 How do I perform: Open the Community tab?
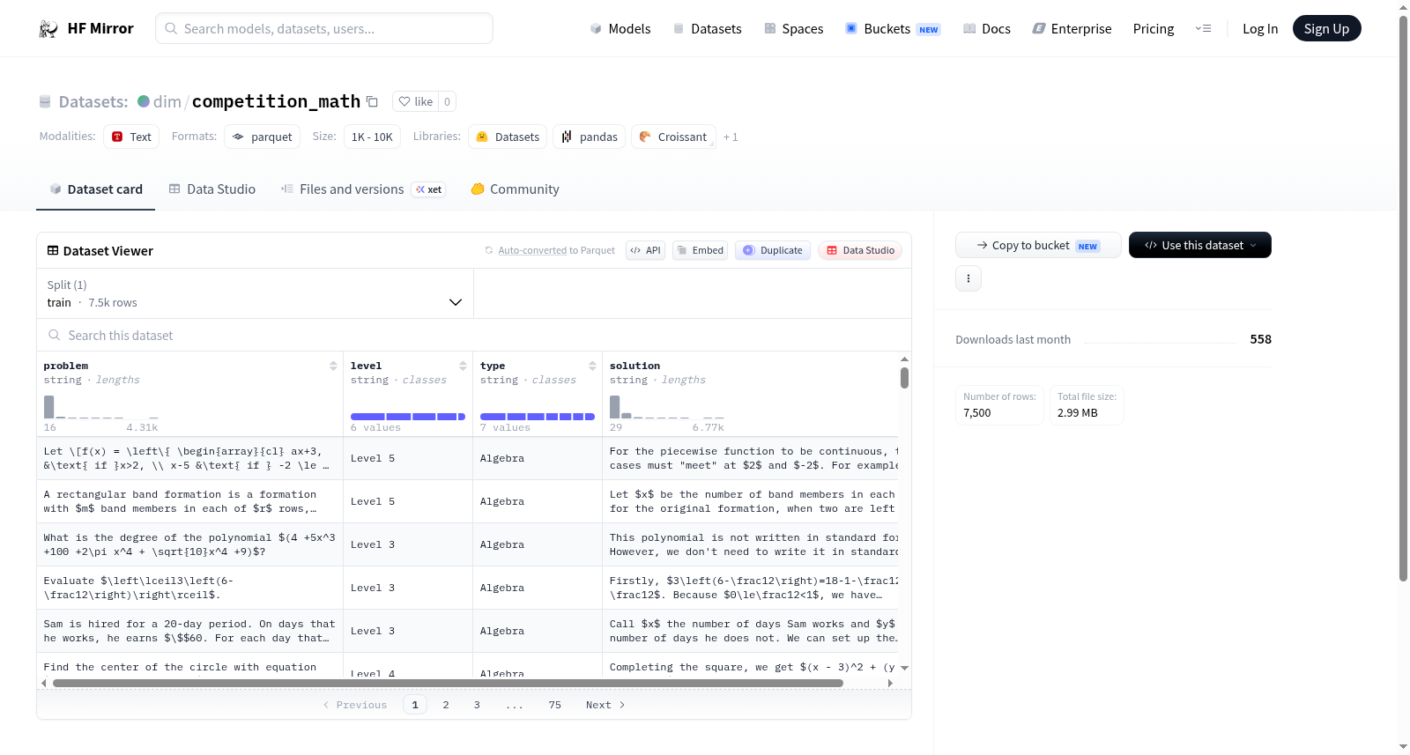pos(516,189)
